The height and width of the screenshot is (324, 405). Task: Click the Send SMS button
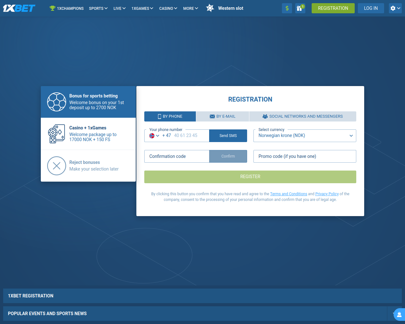[228, 136]
